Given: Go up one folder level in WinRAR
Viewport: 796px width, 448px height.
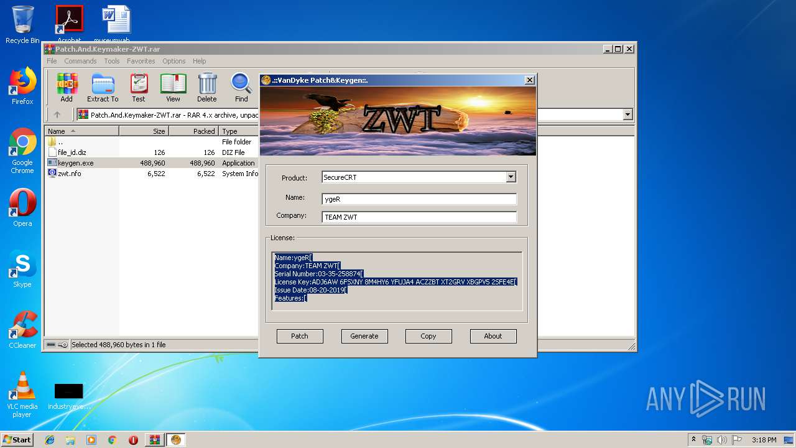Looking at the screenshot, I should (x=57, y=114).
